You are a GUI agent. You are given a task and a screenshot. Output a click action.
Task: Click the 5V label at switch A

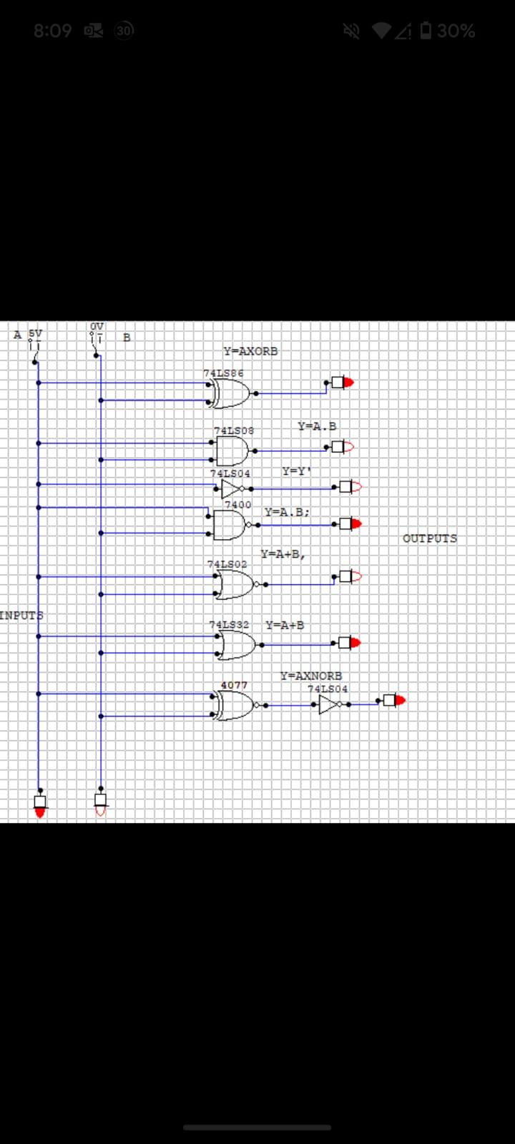coord(35,333)
